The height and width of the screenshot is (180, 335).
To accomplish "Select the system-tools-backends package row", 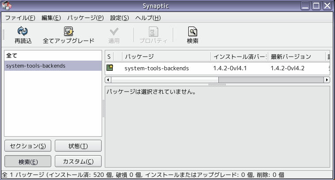I will tap(217, 68).
